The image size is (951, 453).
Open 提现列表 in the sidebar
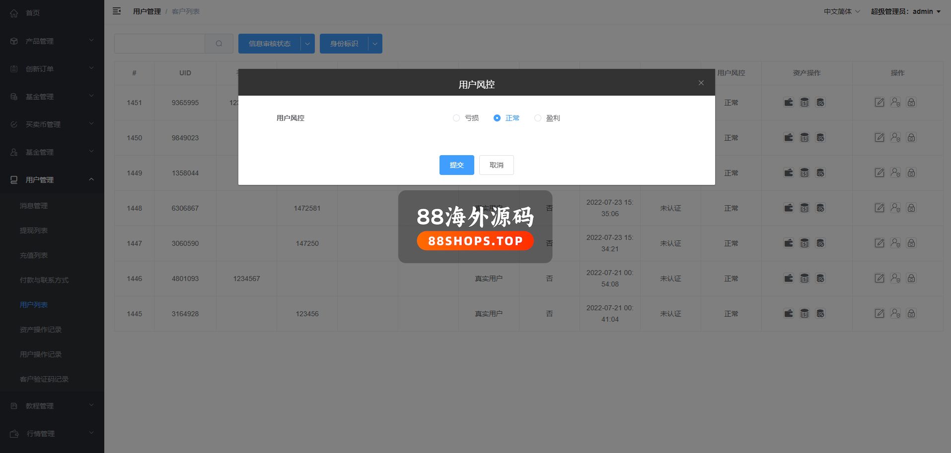click(34, 230)
